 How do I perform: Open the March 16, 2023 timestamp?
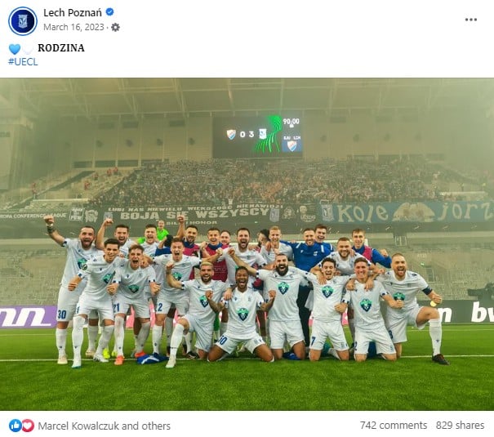pyautogui.click(x=73, y=28)
